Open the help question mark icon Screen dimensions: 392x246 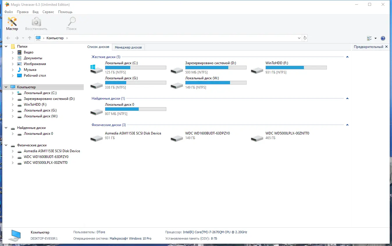pyautogui.click(x=383, y=38)
